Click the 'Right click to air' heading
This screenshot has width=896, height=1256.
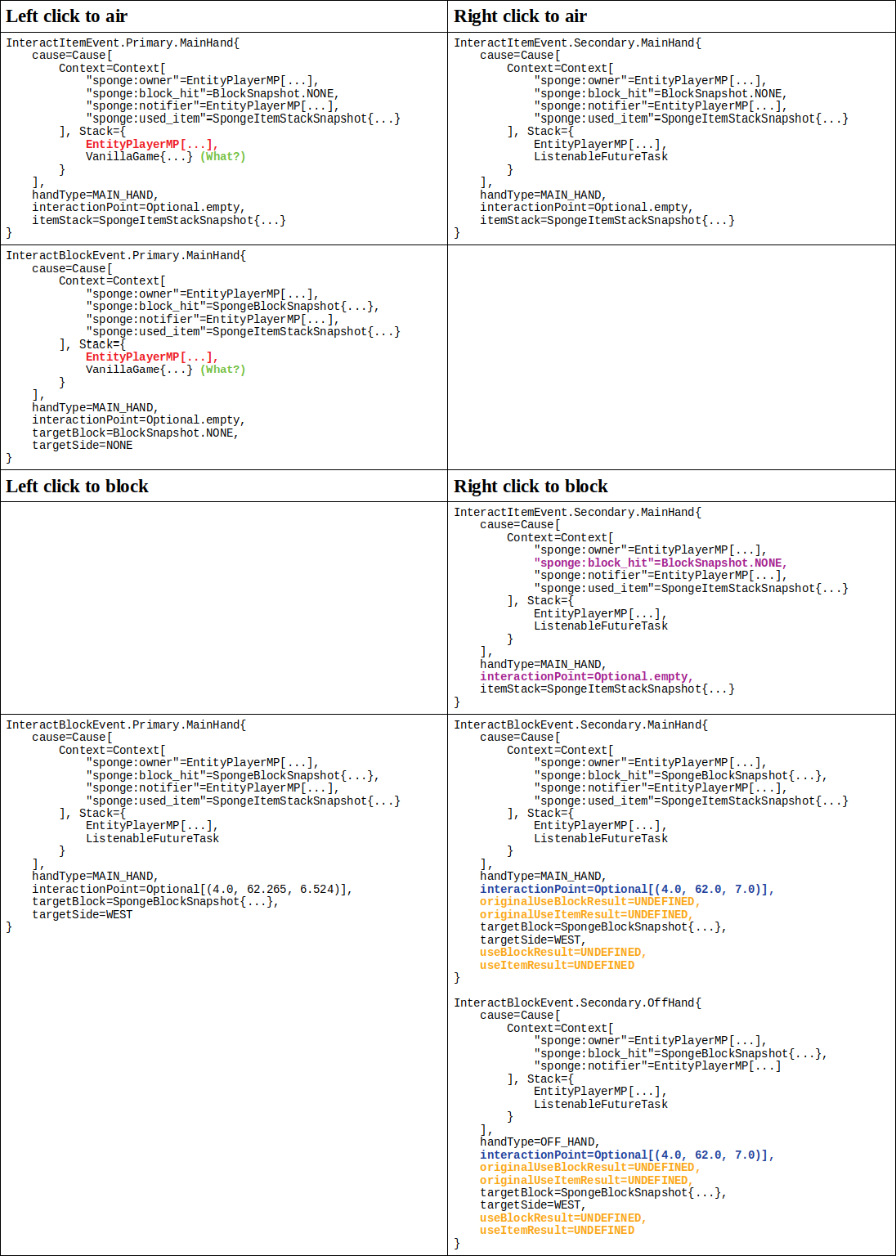click(520, 16)
